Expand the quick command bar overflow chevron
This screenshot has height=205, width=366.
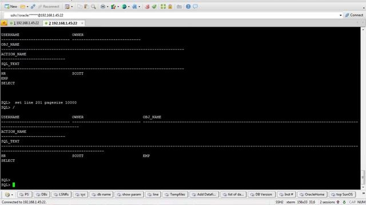(x=363, y=194)
